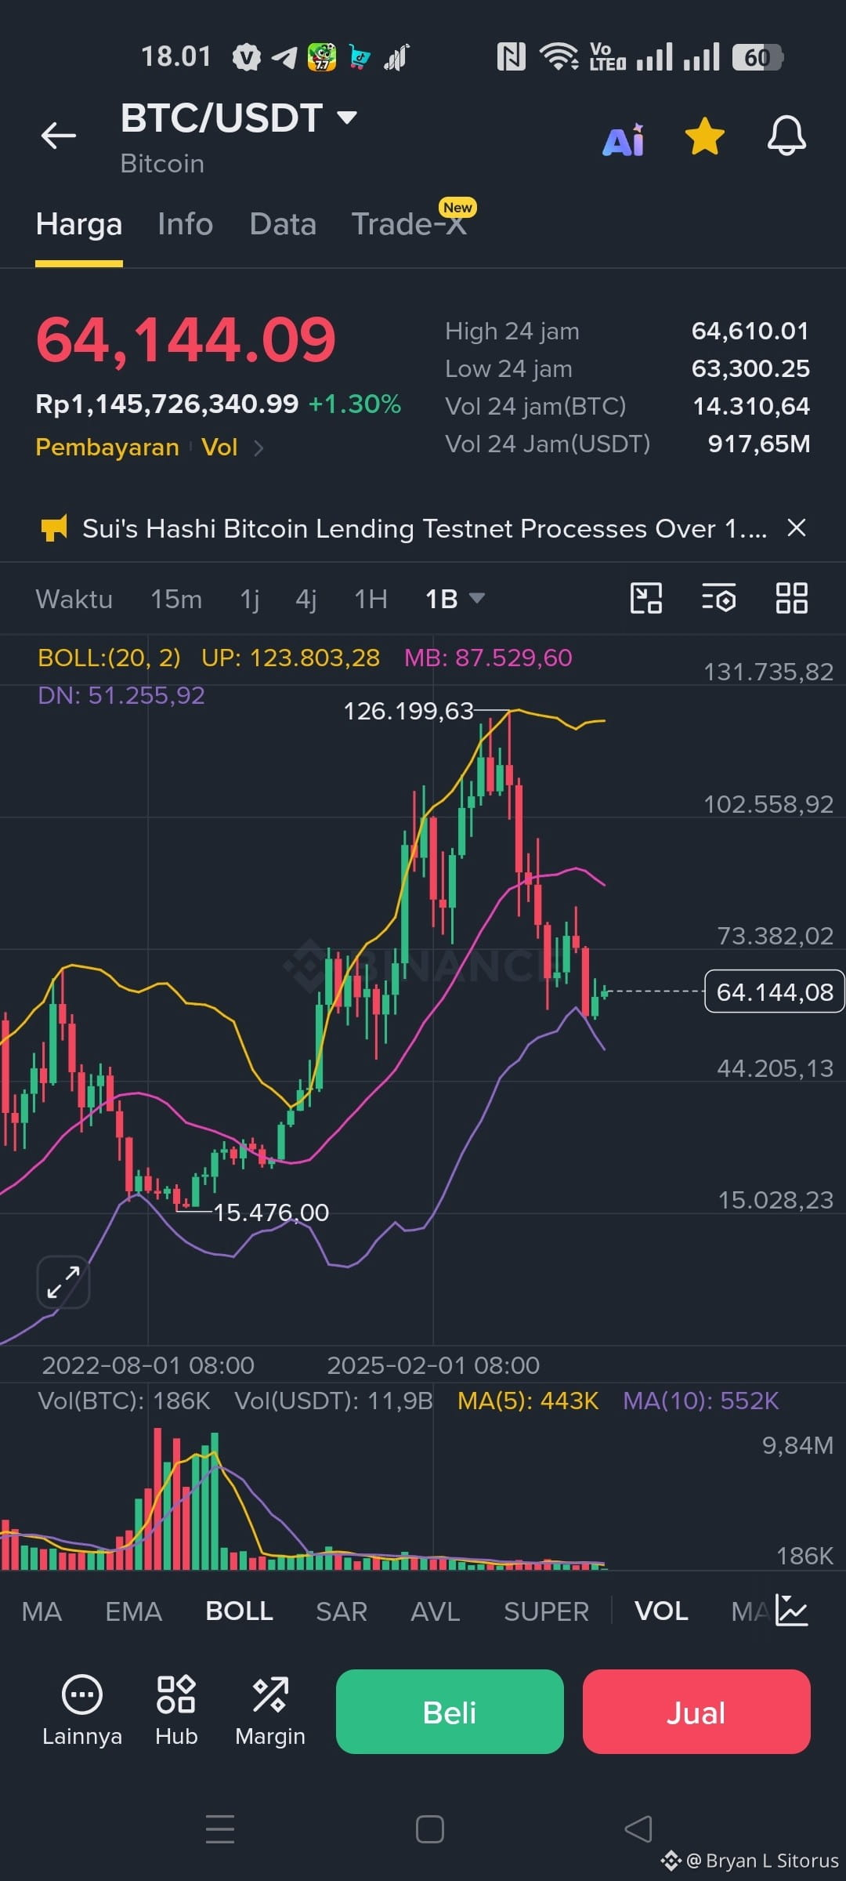Open Margin trading
The image size is (846, 1881).
click(270, 1712)
